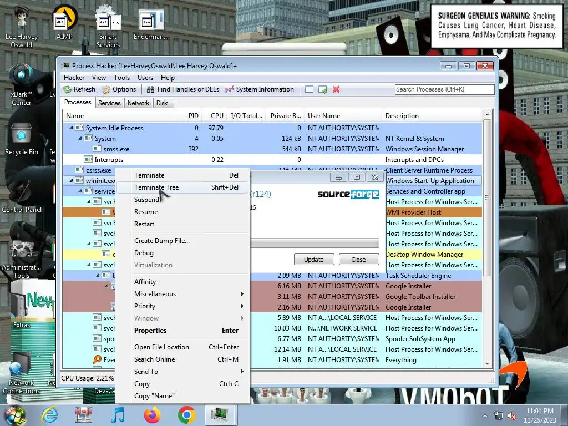Click the Update button in dialog
This screenshot has width=568, height=426.
click(x=314, y=260)
